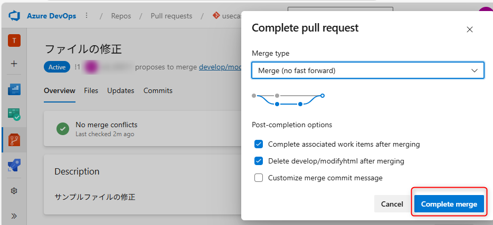Enable Customize merge commit message checkbox
The width and height of the screenshot is (493, 225).
point(259,178)
